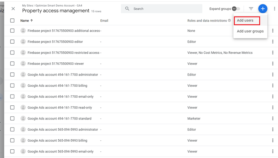Open row menu for Ads 494-161-7700 email-only
The height and width of the screenshot is (158, 278).
pos(273,96)
